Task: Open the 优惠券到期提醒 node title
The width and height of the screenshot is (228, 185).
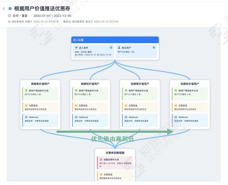Action: click(x=115, y=153)
